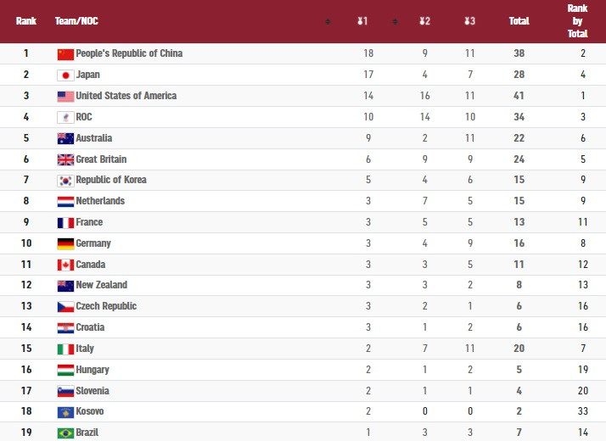The image size is (606, 441).
Task: Sort table by bronze medal column
Action: (470, 21)
